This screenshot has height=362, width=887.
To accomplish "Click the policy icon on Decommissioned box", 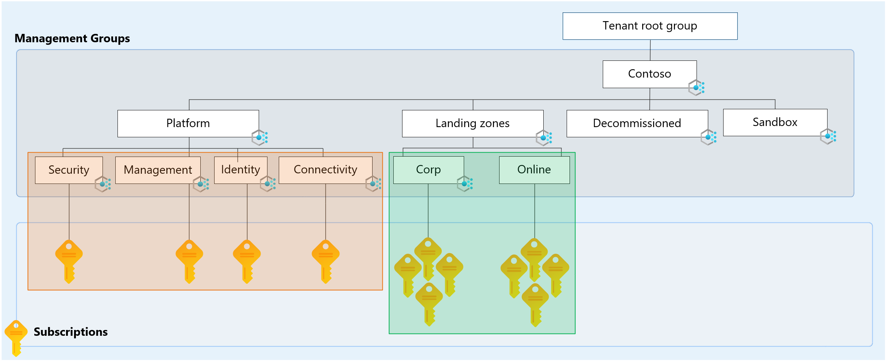I will [x=709, y=137].
